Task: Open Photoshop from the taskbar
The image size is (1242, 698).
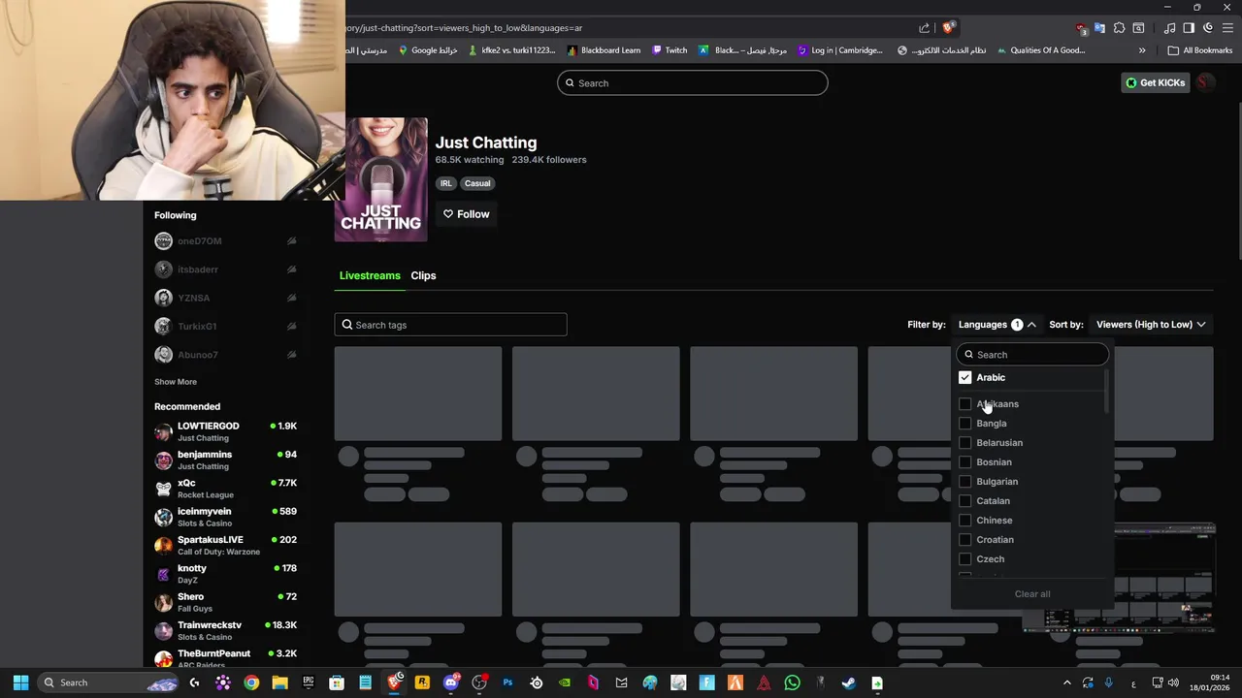Action: (507, 682)
